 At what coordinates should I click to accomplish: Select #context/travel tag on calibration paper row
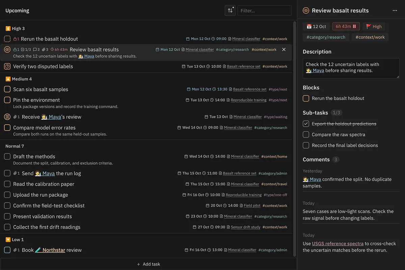coord(275,184)
